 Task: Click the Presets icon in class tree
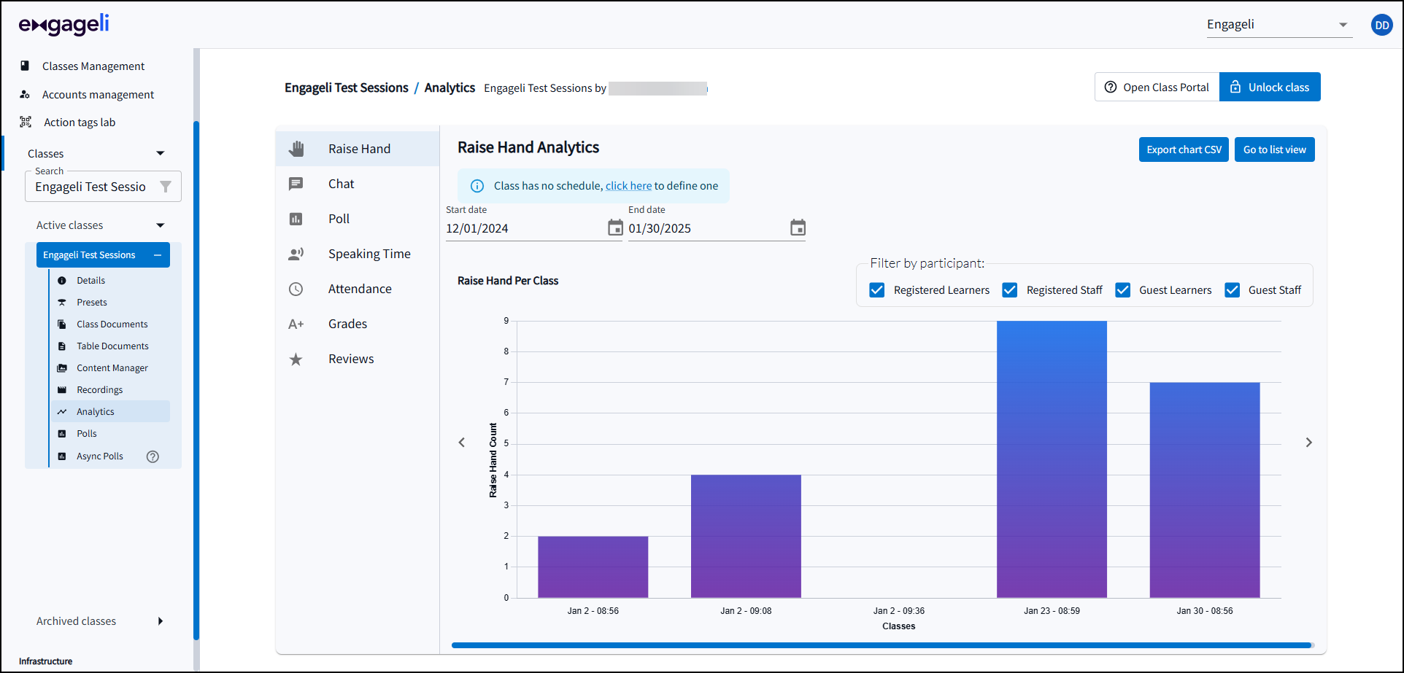tap(62, 303)
